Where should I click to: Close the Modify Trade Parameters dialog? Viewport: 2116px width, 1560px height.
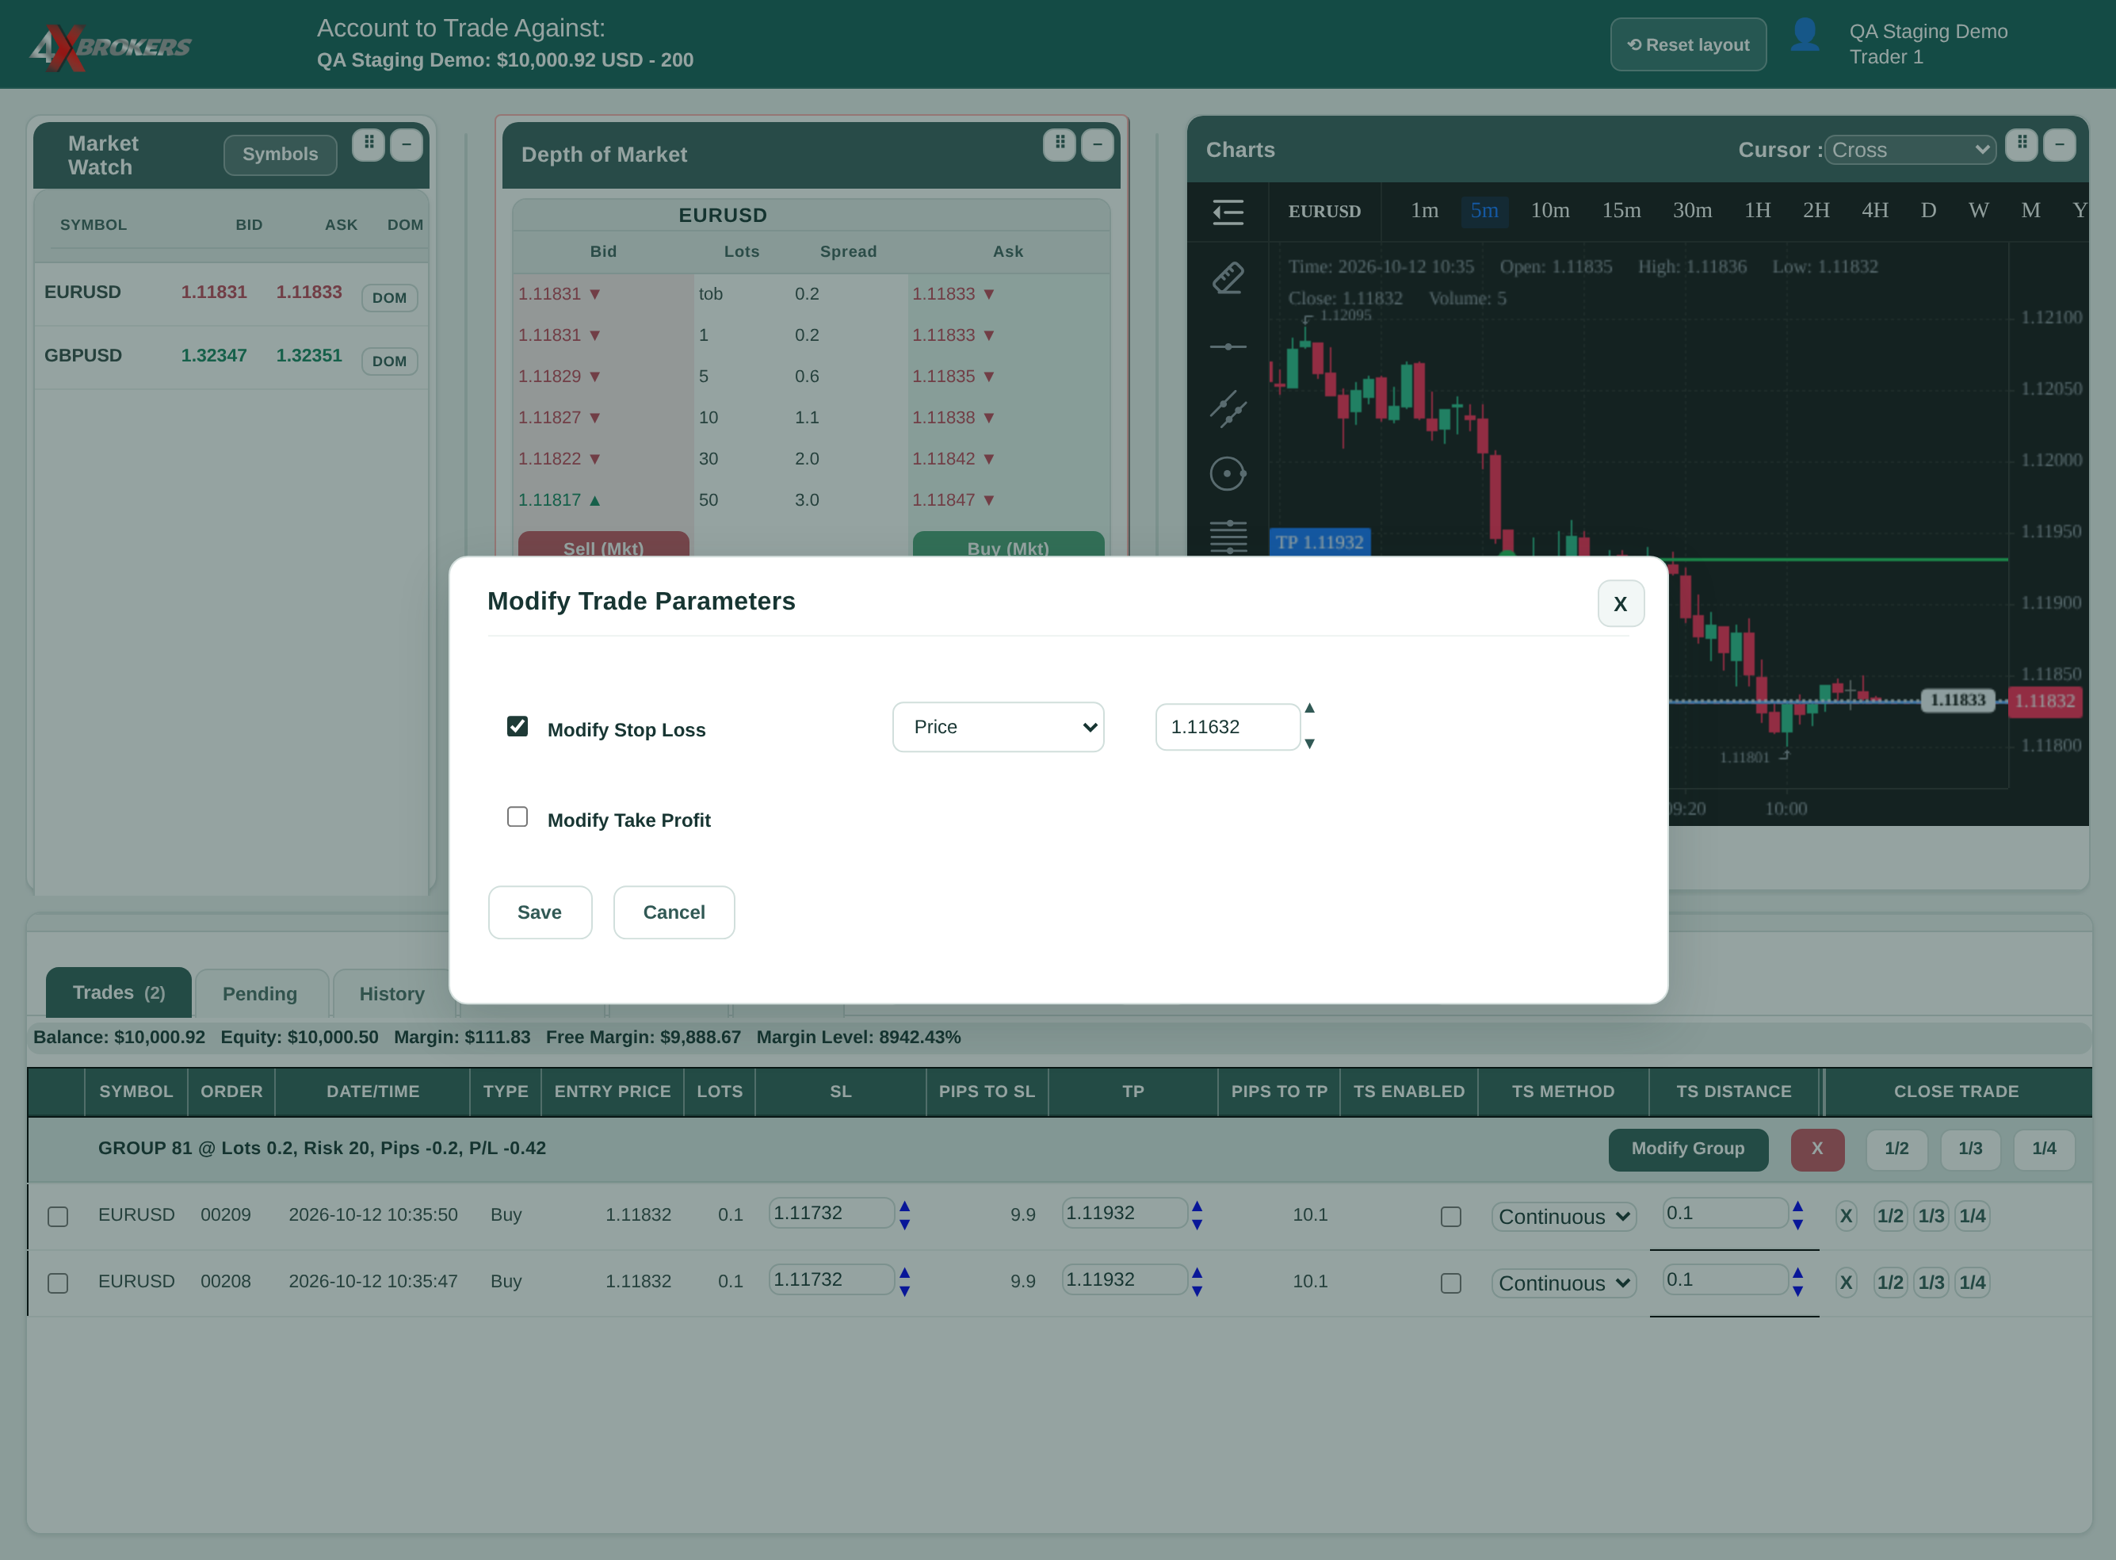tap(1620, 603)
